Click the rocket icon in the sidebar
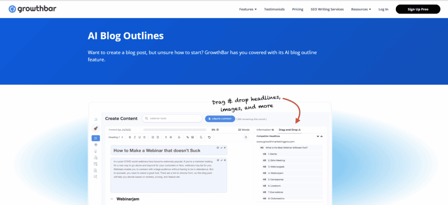 pyautogui.click(x=96, y=129)
